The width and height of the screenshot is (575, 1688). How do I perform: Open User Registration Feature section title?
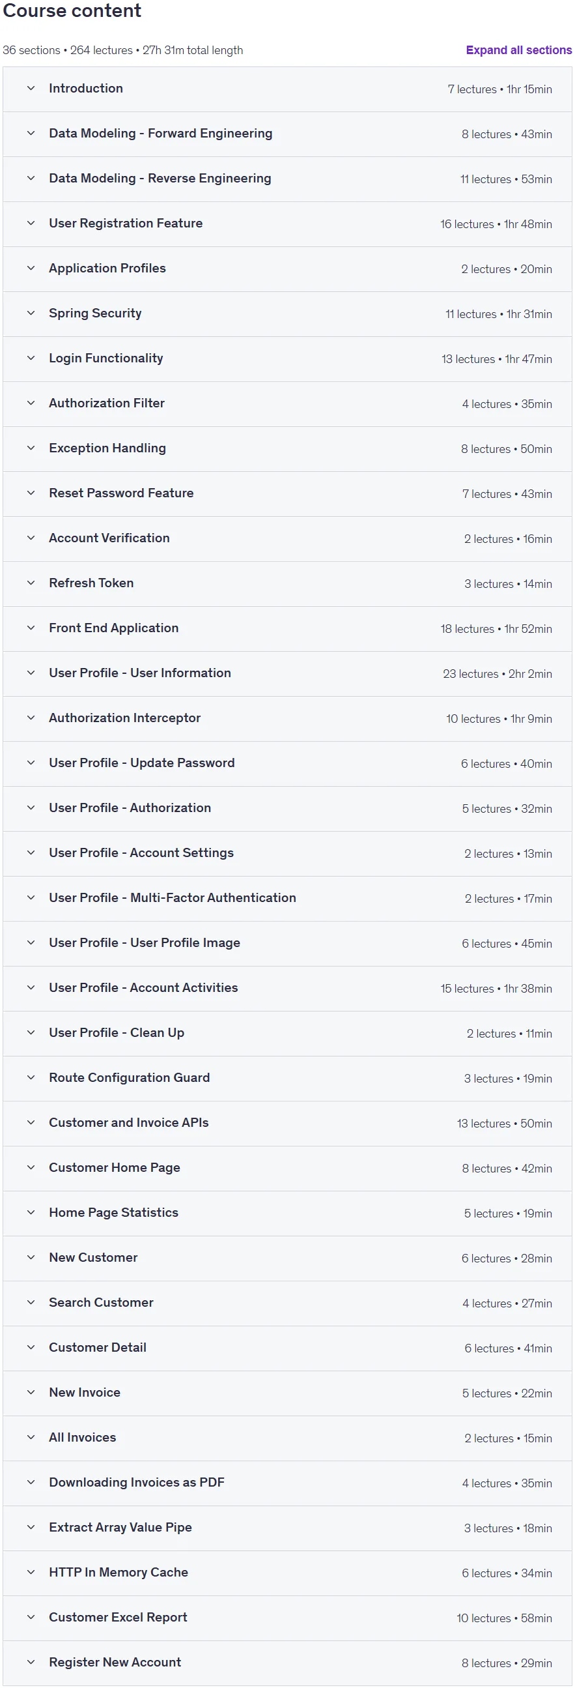[x=126, y=224]
